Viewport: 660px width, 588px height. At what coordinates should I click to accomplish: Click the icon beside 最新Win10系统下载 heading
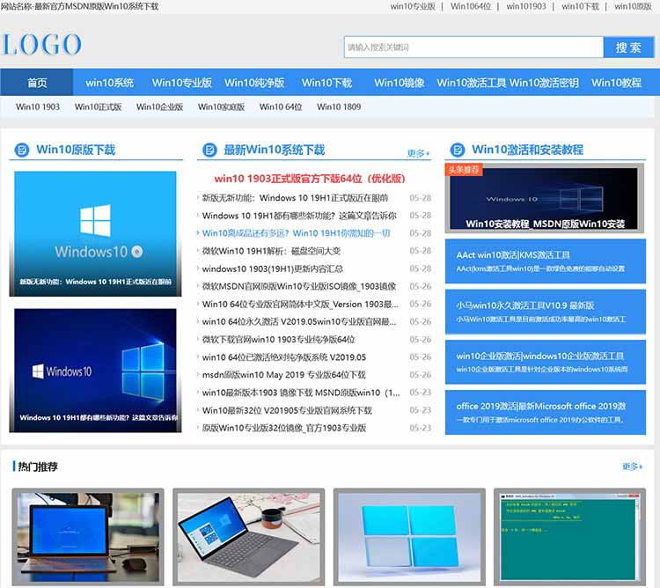[x=209, y=150]
